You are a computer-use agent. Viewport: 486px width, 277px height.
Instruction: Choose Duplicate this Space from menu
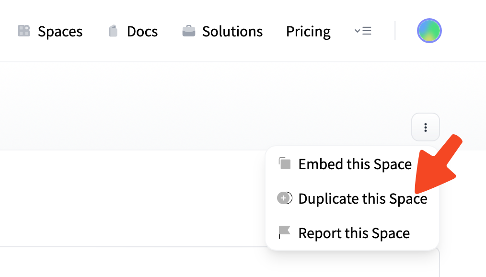(362, 198)
